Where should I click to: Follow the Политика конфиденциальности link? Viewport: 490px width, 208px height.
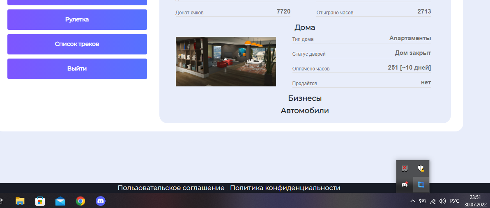(x=285, y=188)
